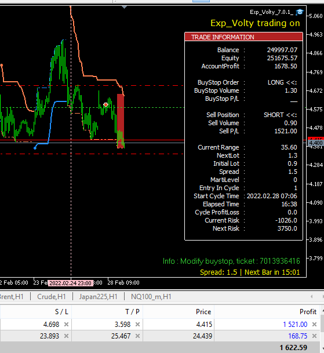
Task: Click the Start Cycle Time value
Action: 272,196
